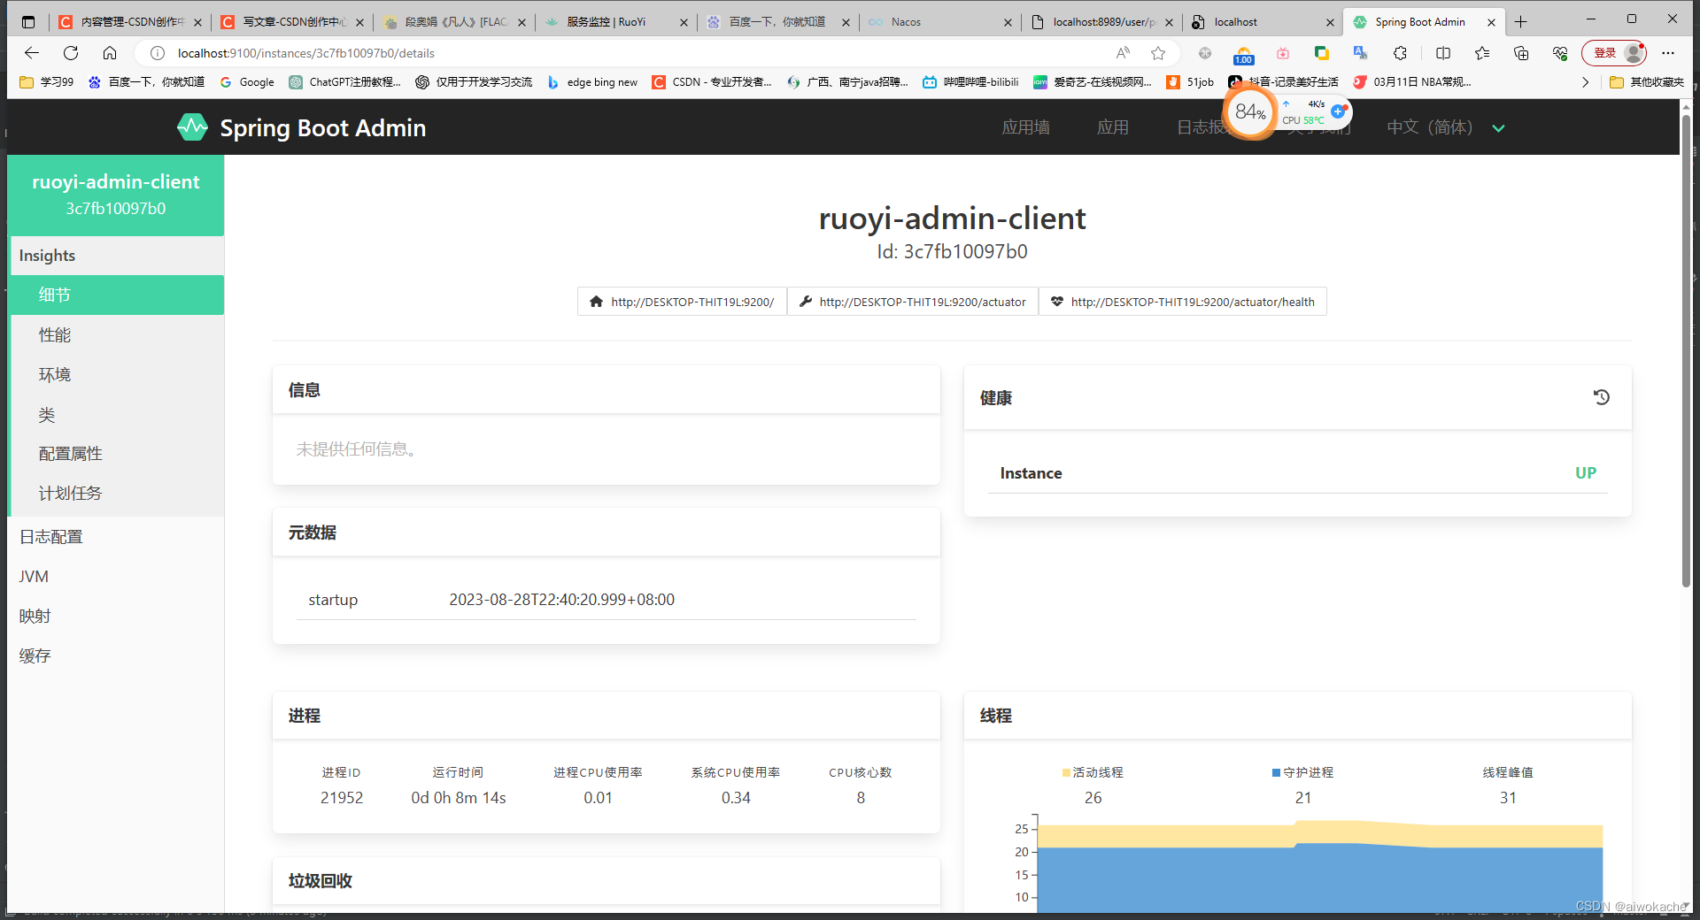Close the Spring Boot Admin browser tab
This screenshot has height=920, width=1700.
coord(1492,22)
